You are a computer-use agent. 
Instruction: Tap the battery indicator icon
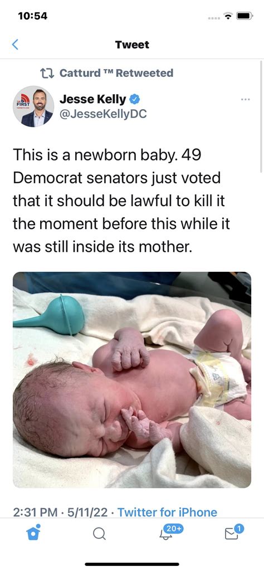245,16
